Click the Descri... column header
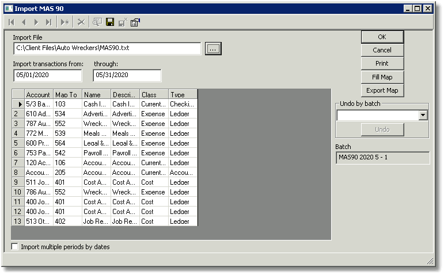Viewport: 444px width, 275px height. 125,94
